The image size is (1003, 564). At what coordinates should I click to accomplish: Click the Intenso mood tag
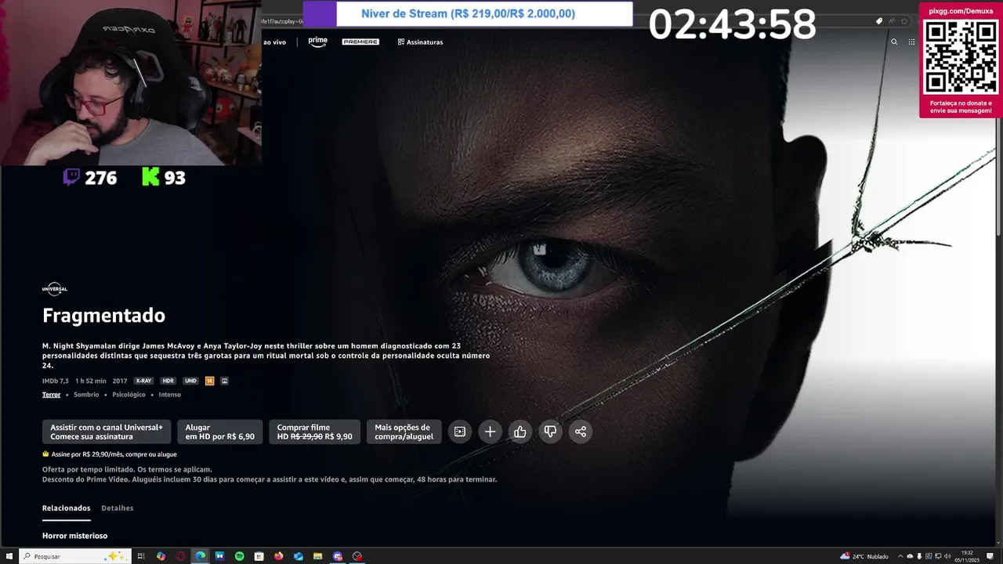click(x=169, y=395)
